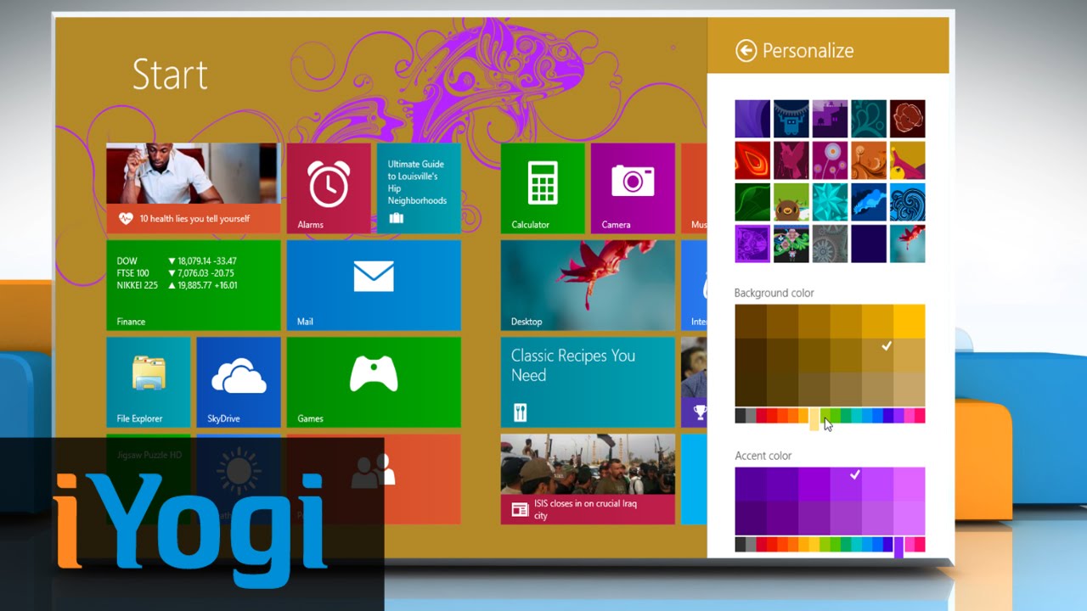Click the back arrow beside Personalize
The height and width of the screenshot is (611, 1087).
[746, 51]
